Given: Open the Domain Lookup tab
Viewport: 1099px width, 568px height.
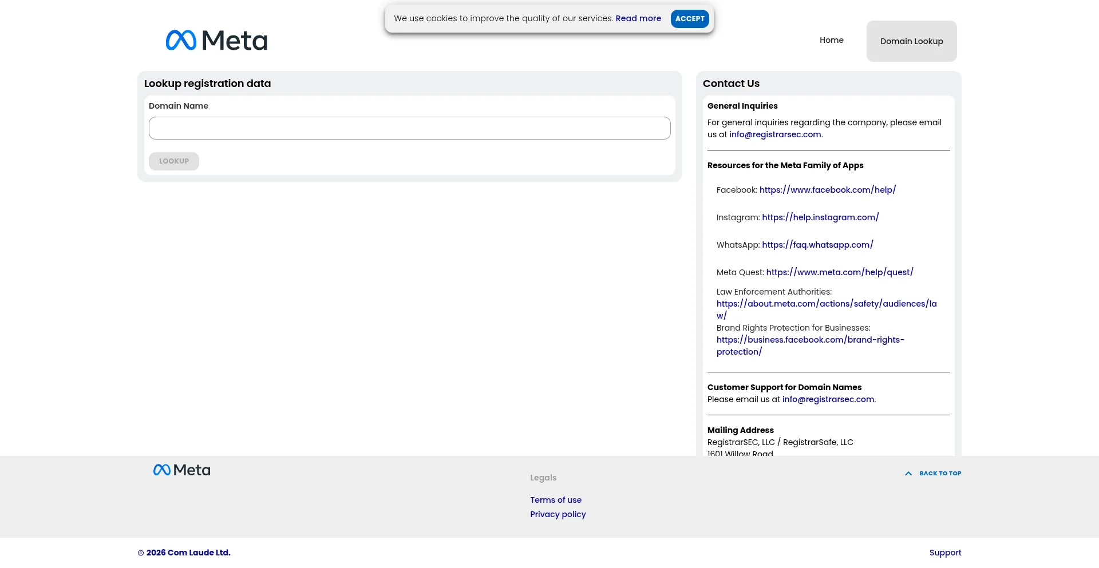Looking at the screenshot, I should click(911, 41).
